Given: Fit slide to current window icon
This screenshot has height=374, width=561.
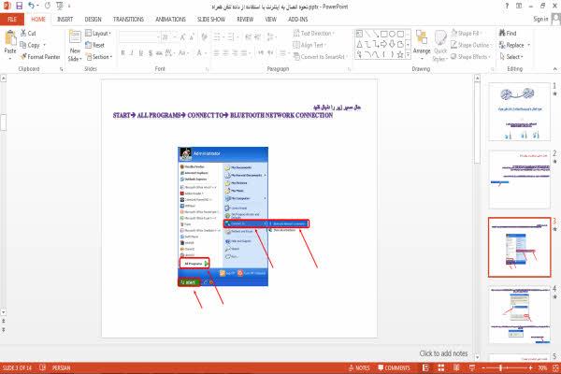Looking at the screenshot, I should tap(555, 367).
